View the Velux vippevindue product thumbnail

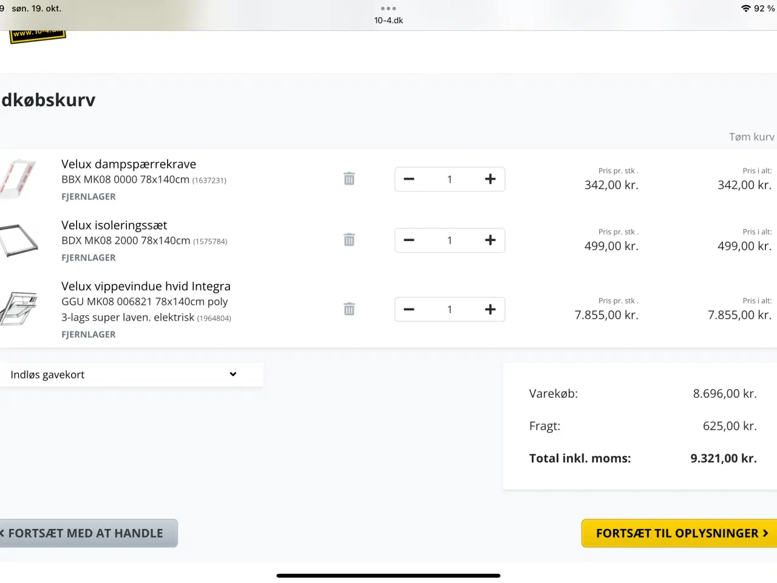pos(19,309)
